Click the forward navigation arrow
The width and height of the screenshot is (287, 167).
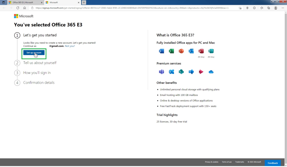click(x=11, y=8)
